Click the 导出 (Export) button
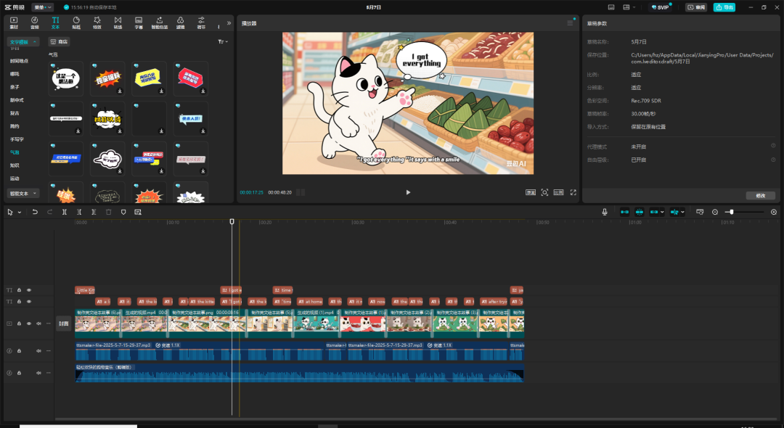This screenshot has height=428, width=784. point(724,7)
